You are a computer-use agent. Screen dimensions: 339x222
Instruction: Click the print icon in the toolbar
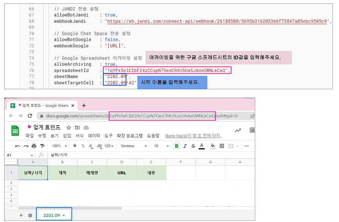[x=34, y=146]
